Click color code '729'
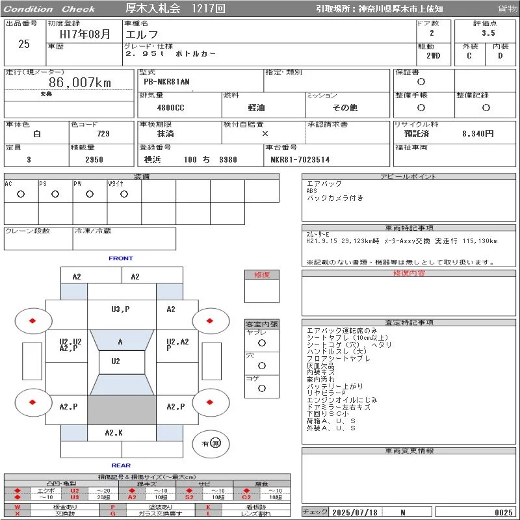Image resolution: width=520 pixels, height=520 pixels. pyautogui.click(x=103, y=134)
